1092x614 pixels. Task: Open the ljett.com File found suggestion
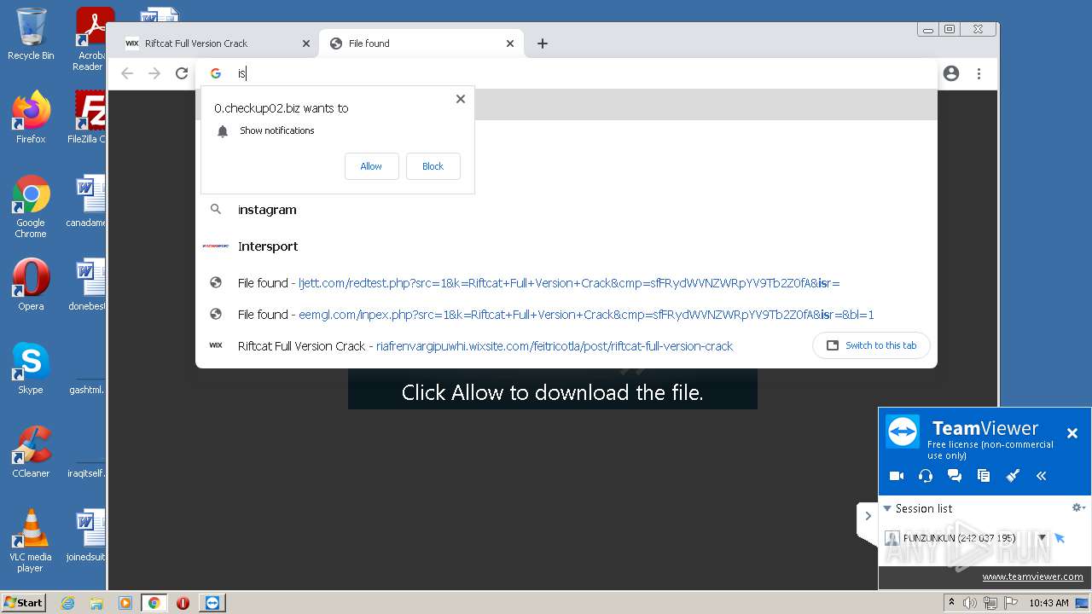(x=566, y=283)
